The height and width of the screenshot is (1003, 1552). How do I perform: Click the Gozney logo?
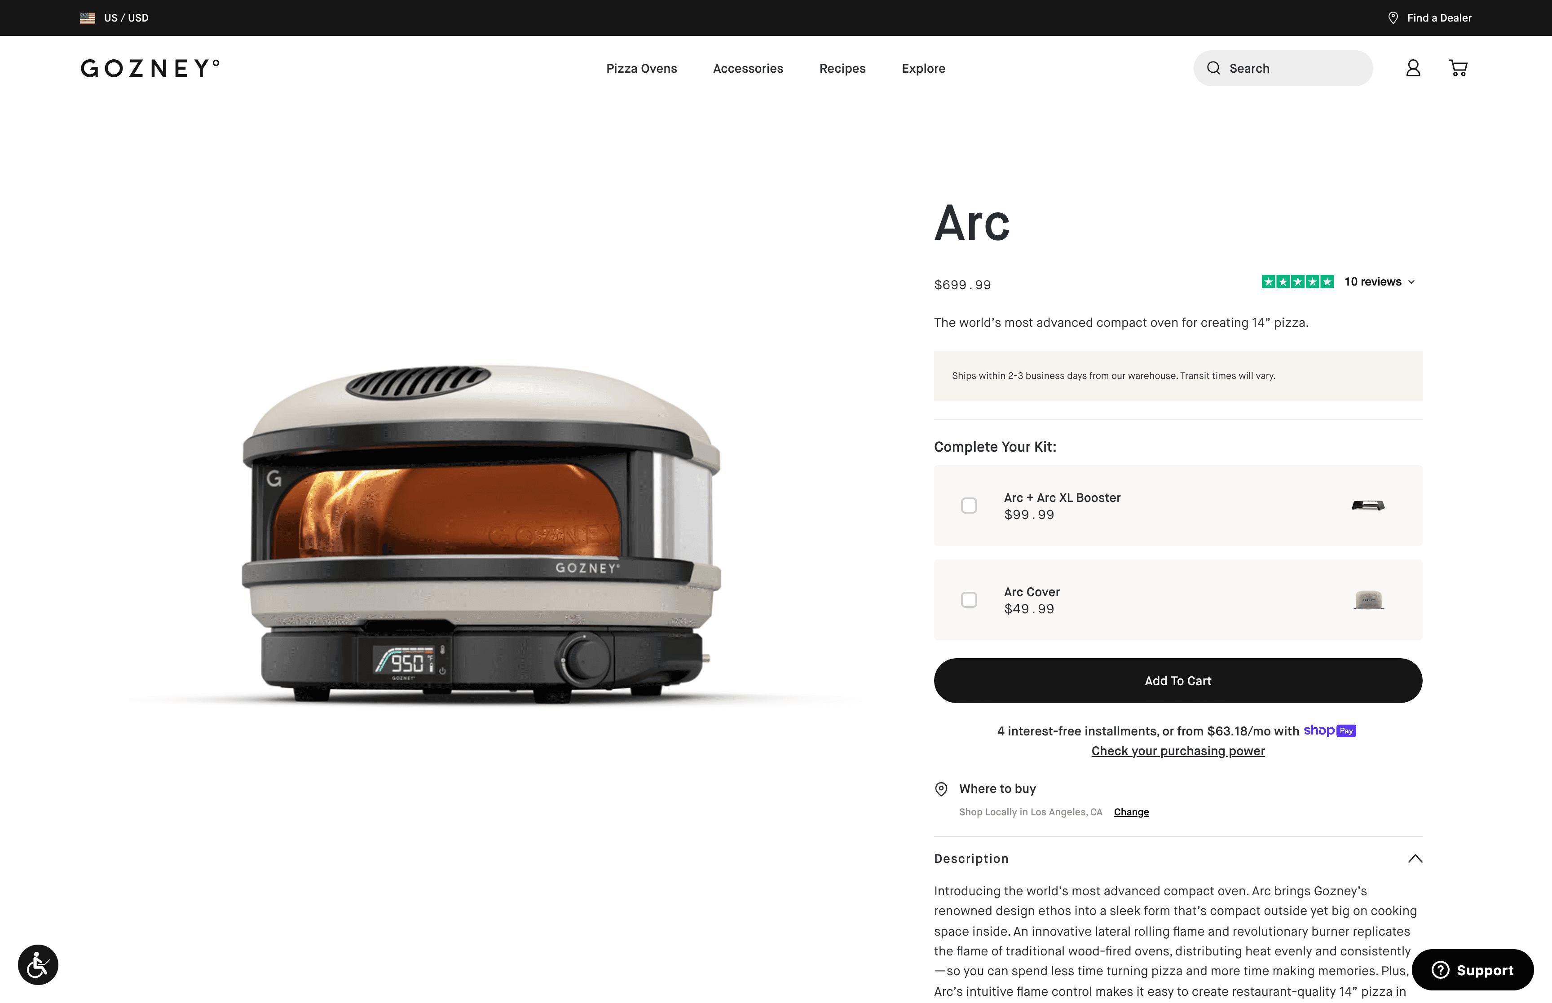click(x=150, y=68)
